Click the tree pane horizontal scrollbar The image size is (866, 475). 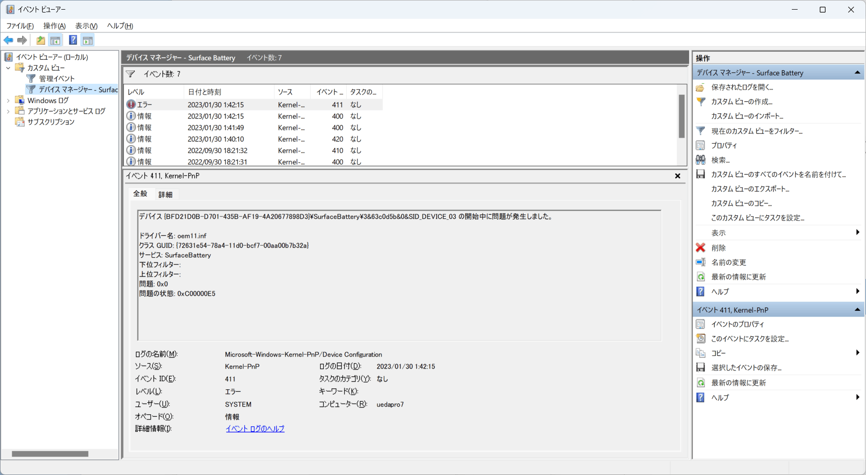click(x=50, y=454)
